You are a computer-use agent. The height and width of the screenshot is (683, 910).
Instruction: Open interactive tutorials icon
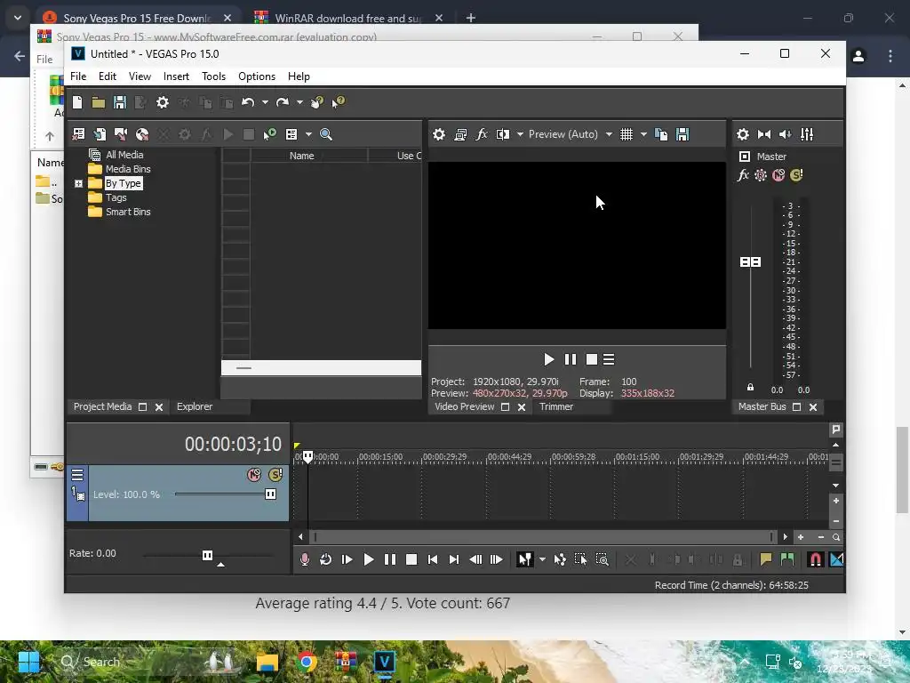(317, 103)
